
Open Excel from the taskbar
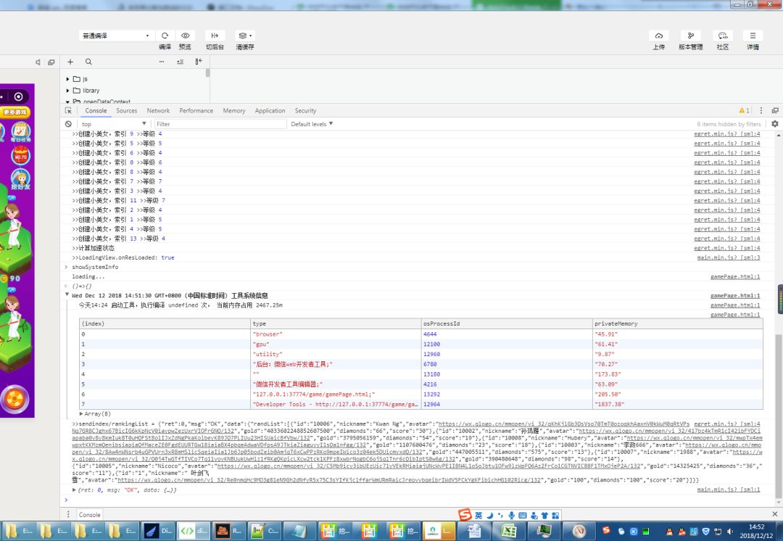coord(508,531)
